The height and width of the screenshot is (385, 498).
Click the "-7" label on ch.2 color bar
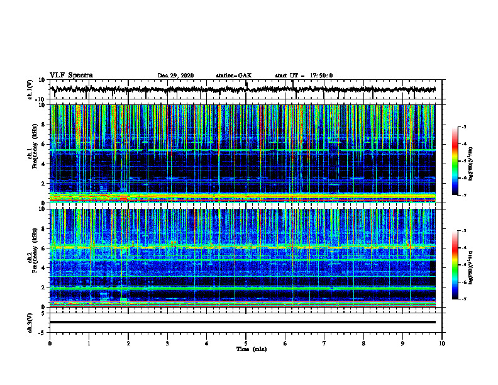pos(463,299)
